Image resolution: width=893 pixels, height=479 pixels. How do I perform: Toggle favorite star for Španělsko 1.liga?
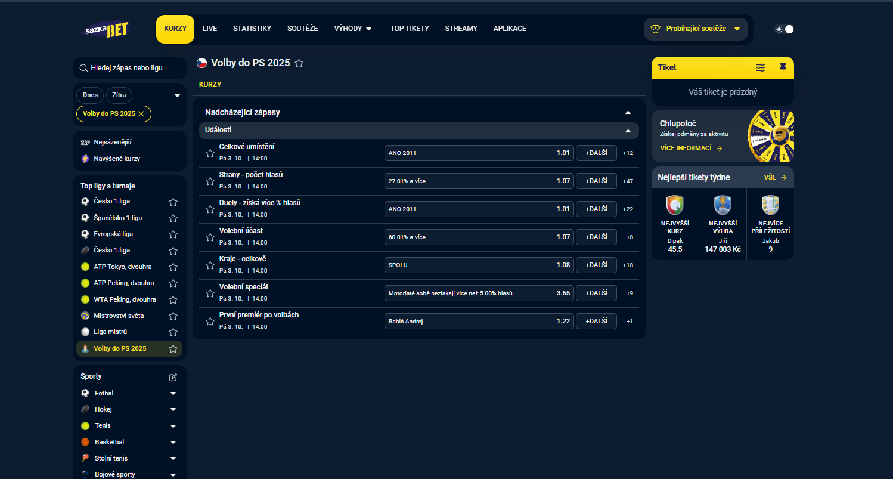point(173,218)
